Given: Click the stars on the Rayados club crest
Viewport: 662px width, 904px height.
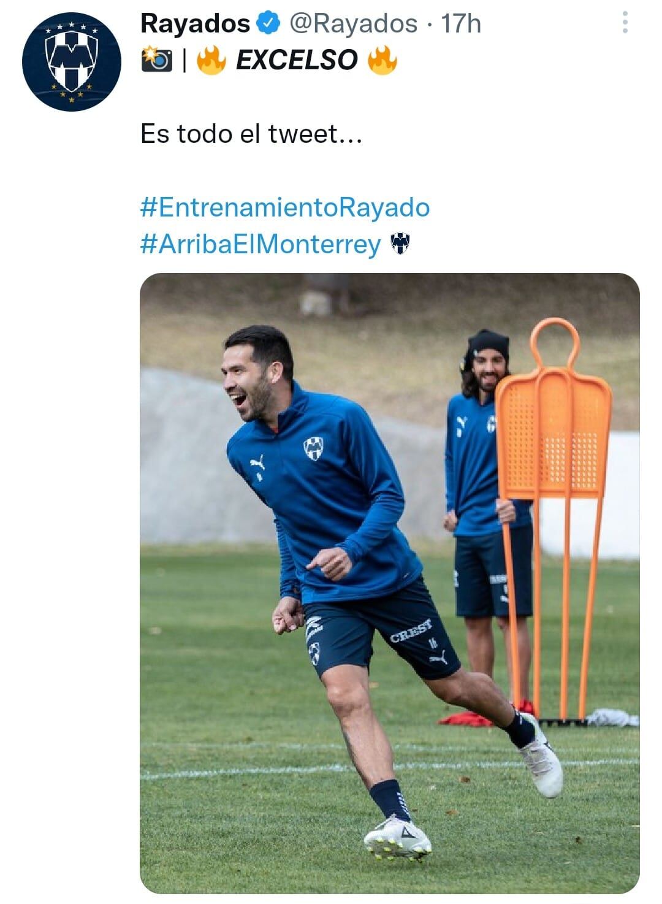Looking at the screenshot, I should pyautogui.click(x=72, y=28).
